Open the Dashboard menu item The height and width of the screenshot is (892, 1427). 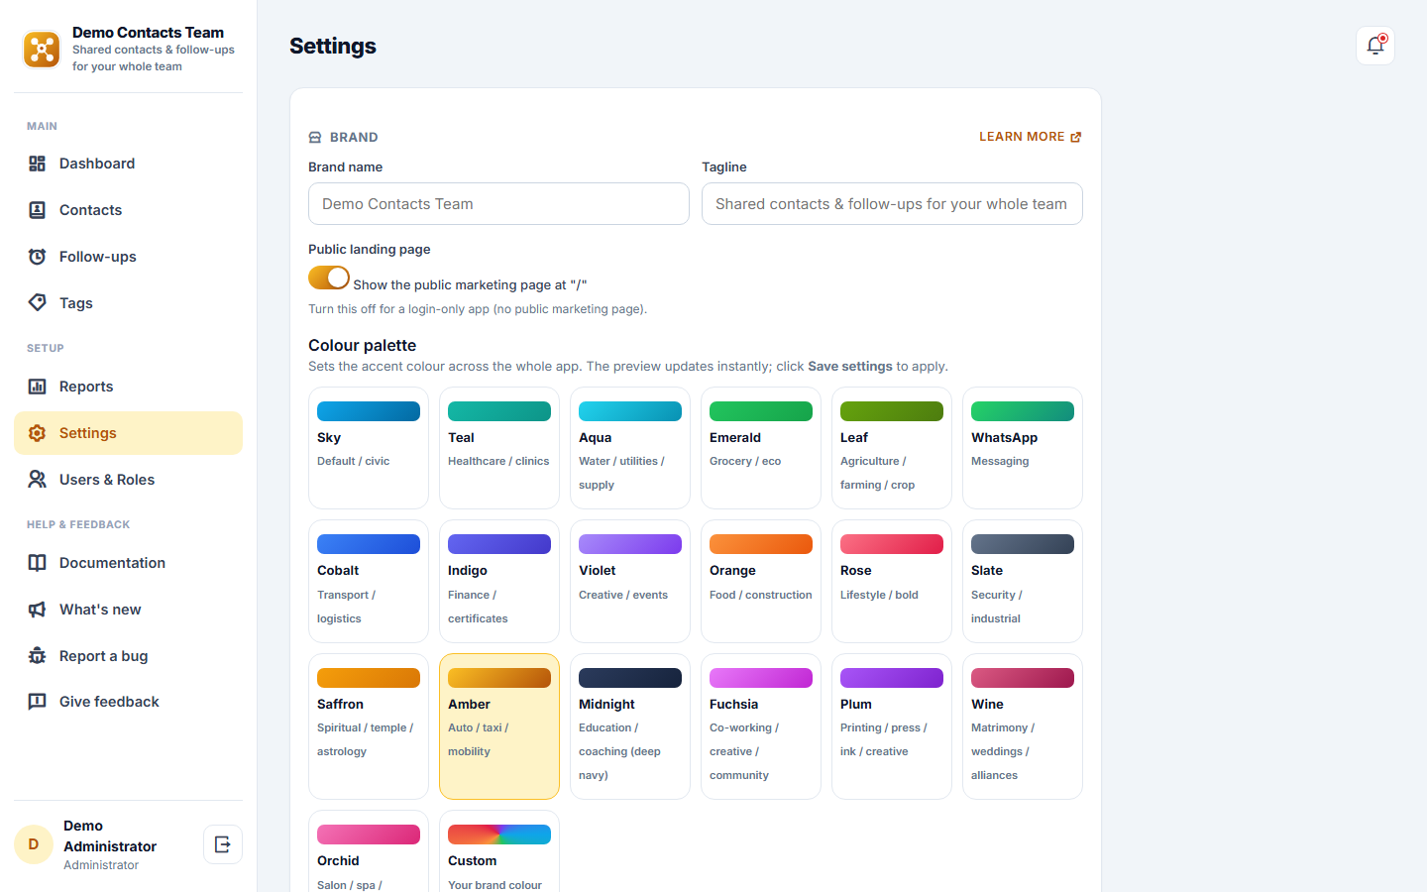click(x=128, y=164)
